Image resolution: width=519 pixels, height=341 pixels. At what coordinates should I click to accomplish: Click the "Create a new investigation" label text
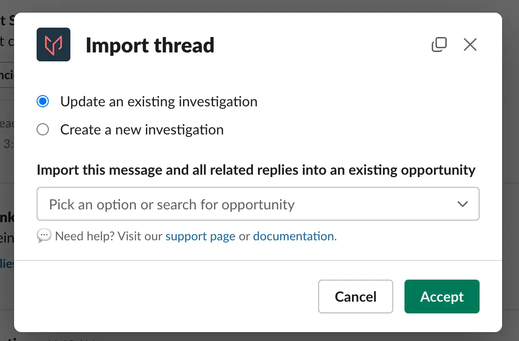pyautogui.click(x=142, y=130)
